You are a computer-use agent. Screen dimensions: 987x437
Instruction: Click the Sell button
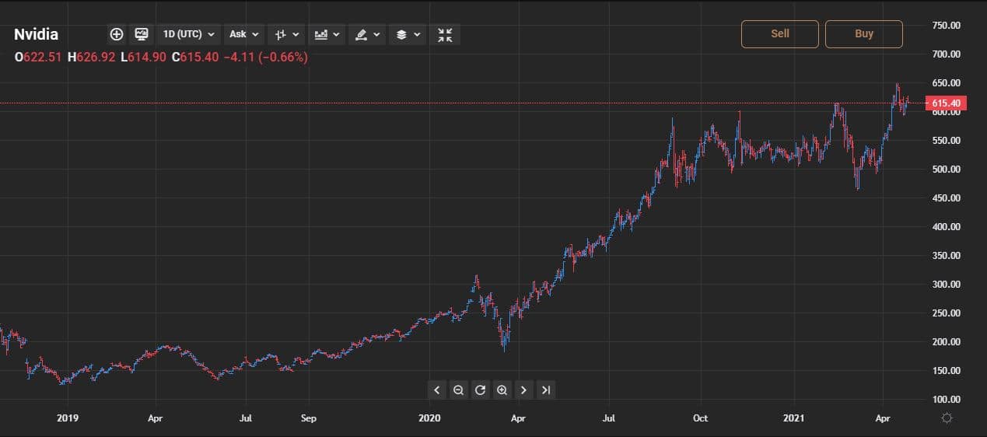[x=780, y=34]
